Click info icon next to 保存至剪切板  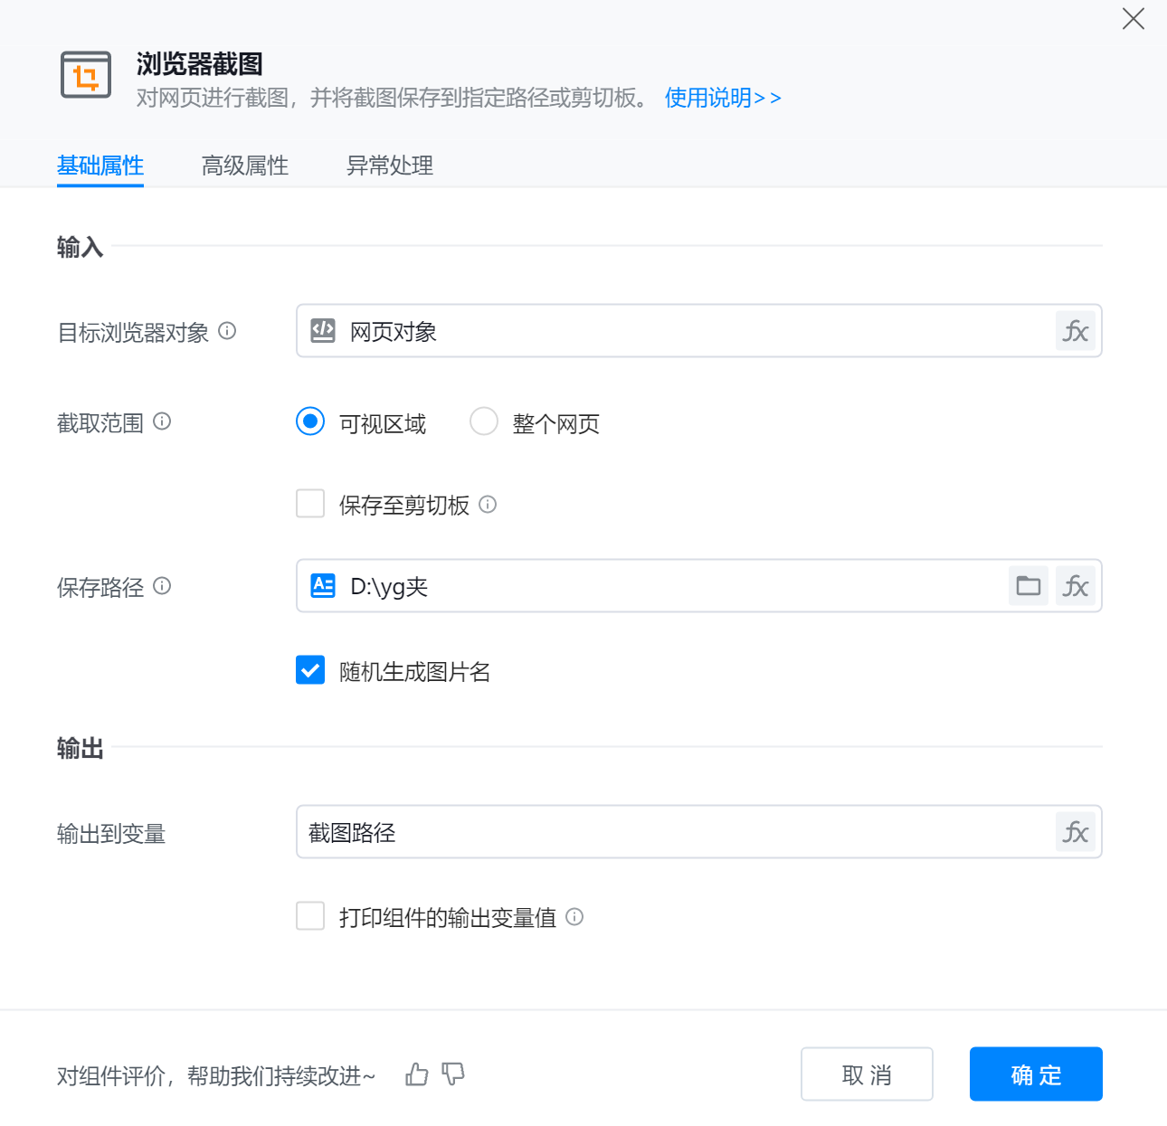488,505
